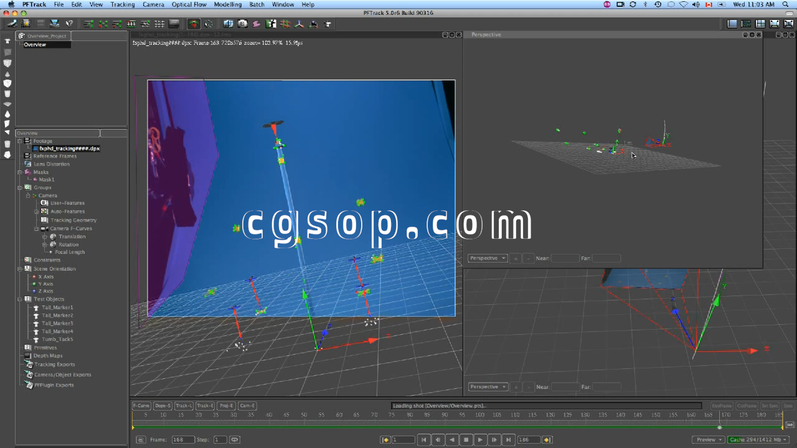
Task: Select PFPlugin Exports in the tree
Action: 54,385
